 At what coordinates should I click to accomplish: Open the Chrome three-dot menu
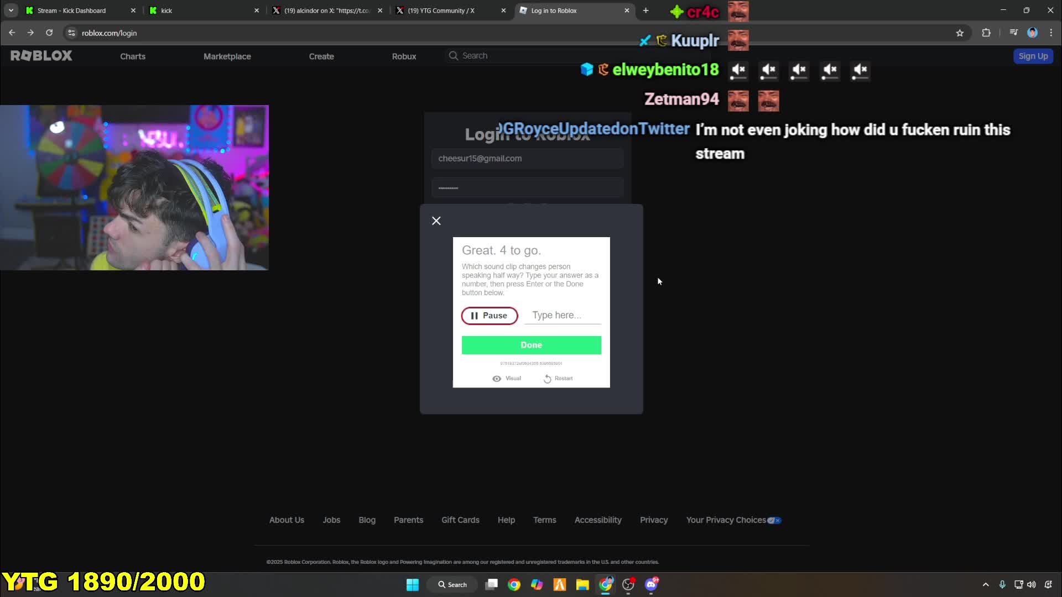[1051, 33]
